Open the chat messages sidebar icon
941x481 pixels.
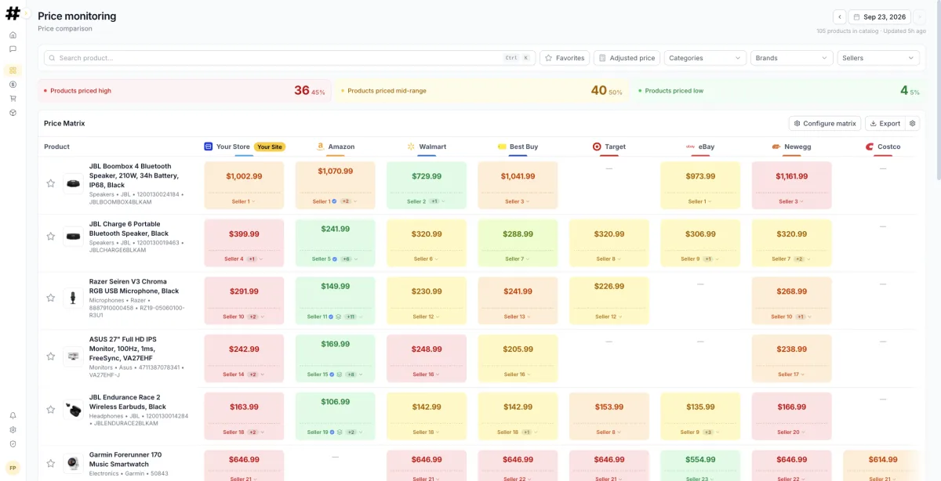[13, 49]
